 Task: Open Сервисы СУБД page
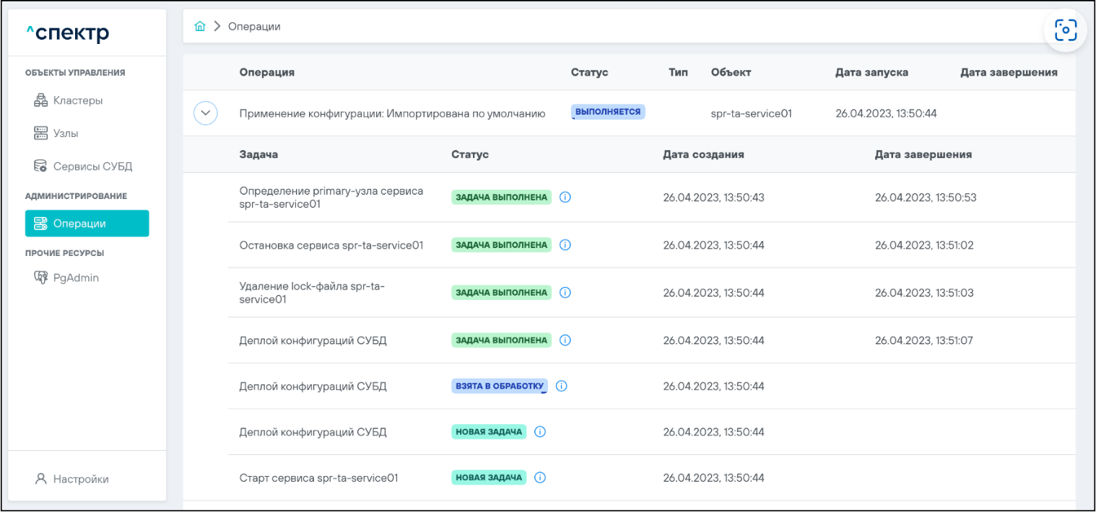(92, 167)
